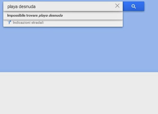Focus the search box containing playa desnuda
The image size is (158, 114).
(x=63, y=6)
